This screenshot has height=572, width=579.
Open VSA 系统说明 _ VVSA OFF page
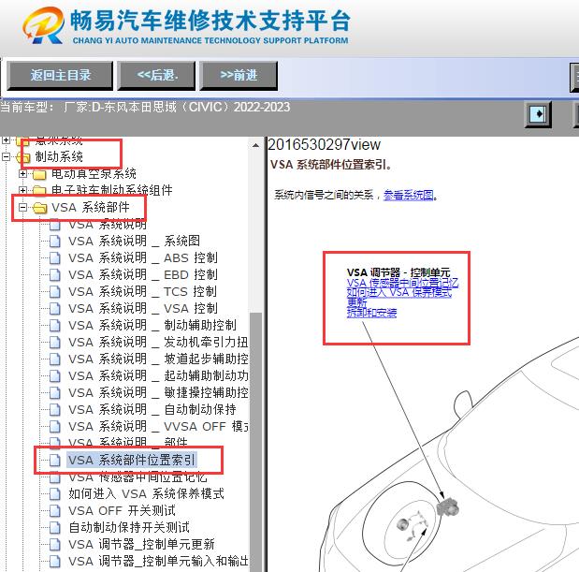[158, 426]
